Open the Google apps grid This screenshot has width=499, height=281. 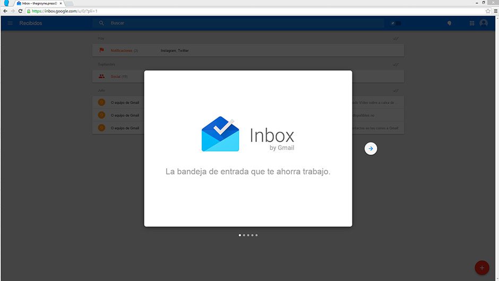[472, 23]
